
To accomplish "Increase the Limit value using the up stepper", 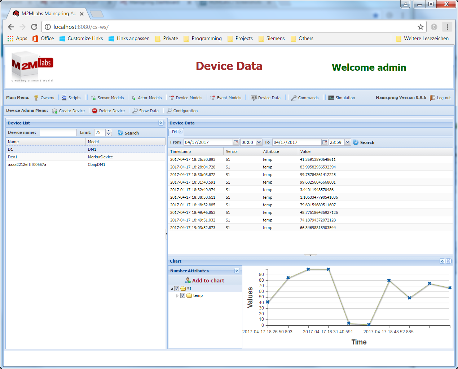I will 108,131.
